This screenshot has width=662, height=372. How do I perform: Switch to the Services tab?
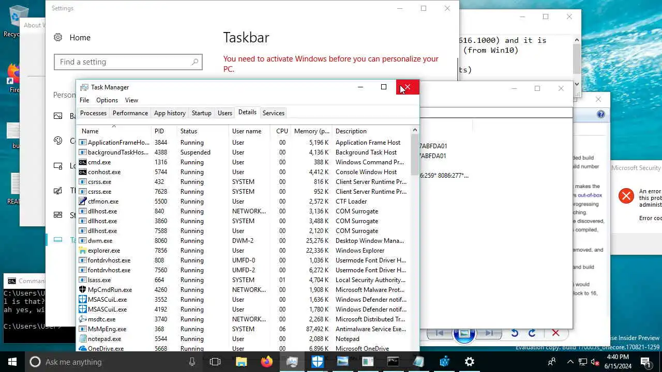tap(274, 113)
